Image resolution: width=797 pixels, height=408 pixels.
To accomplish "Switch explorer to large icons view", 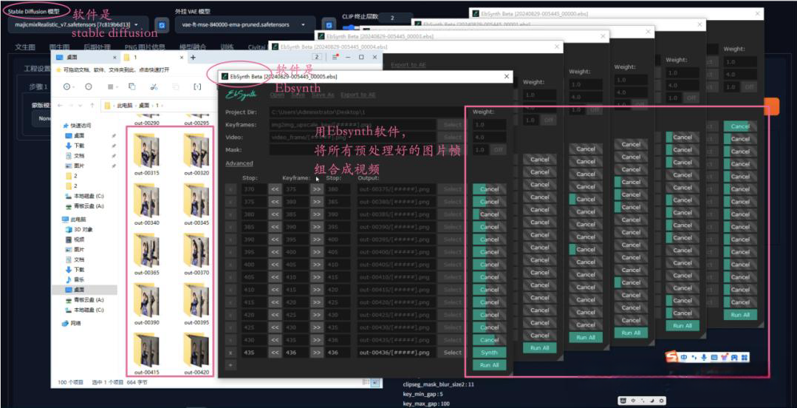I will click(x=375, y=381).
